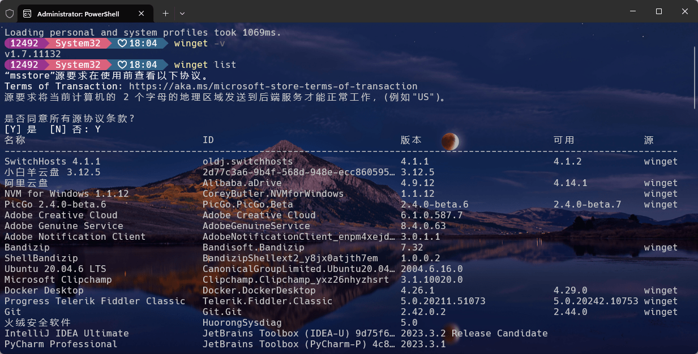This screenshot has width=698, height=354.
Task: Click the 'HuorongSysdiag' ID
Action: click(242, 323)
